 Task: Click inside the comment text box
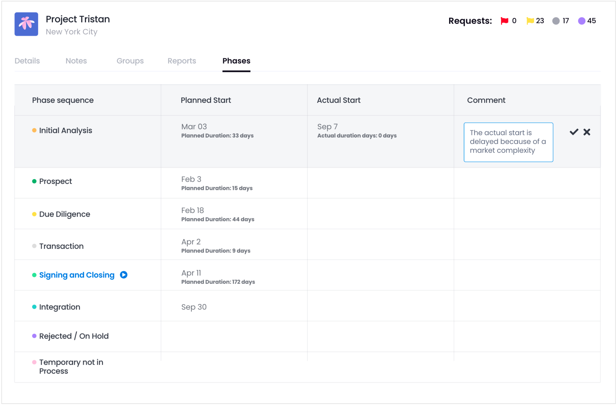click(508, 142)
